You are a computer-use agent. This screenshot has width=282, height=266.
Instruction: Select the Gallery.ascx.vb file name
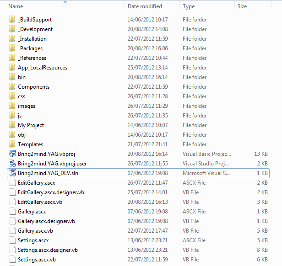[x=35, y=231]
